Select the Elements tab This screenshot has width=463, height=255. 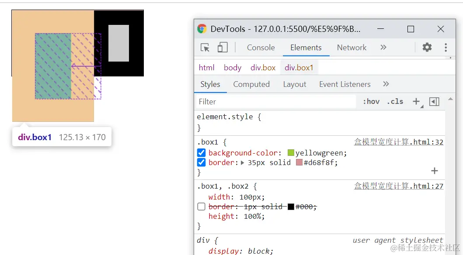306,48
